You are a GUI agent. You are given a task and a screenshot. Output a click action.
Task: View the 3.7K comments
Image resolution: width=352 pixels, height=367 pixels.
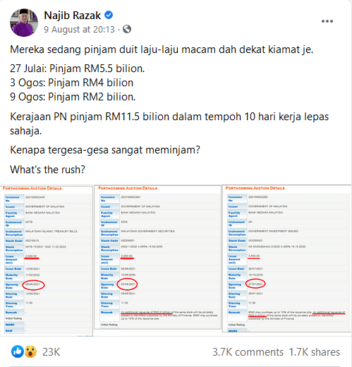coord(248,352)
